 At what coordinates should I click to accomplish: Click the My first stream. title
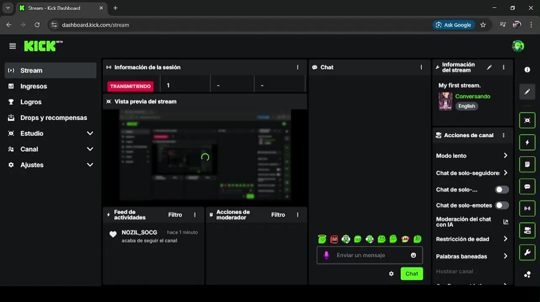click(459, 85)
